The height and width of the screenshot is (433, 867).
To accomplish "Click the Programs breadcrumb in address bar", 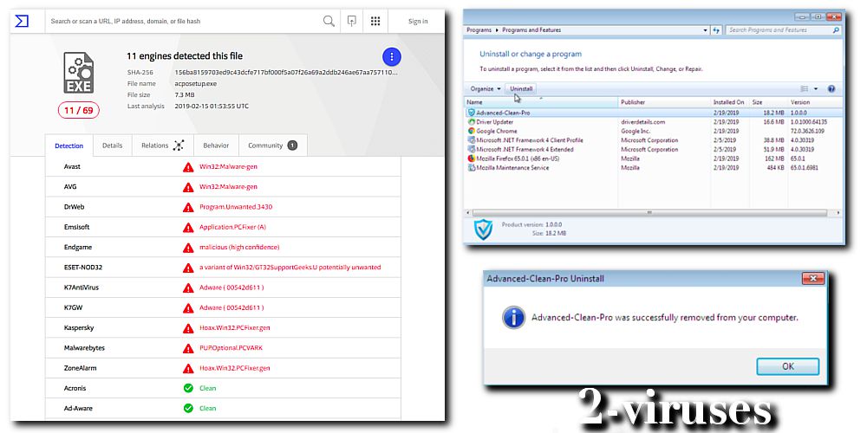I will [x=479, y=29].
